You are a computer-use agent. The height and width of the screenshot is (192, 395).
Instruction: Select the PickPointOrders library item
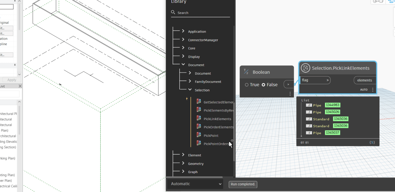(216, 144)
